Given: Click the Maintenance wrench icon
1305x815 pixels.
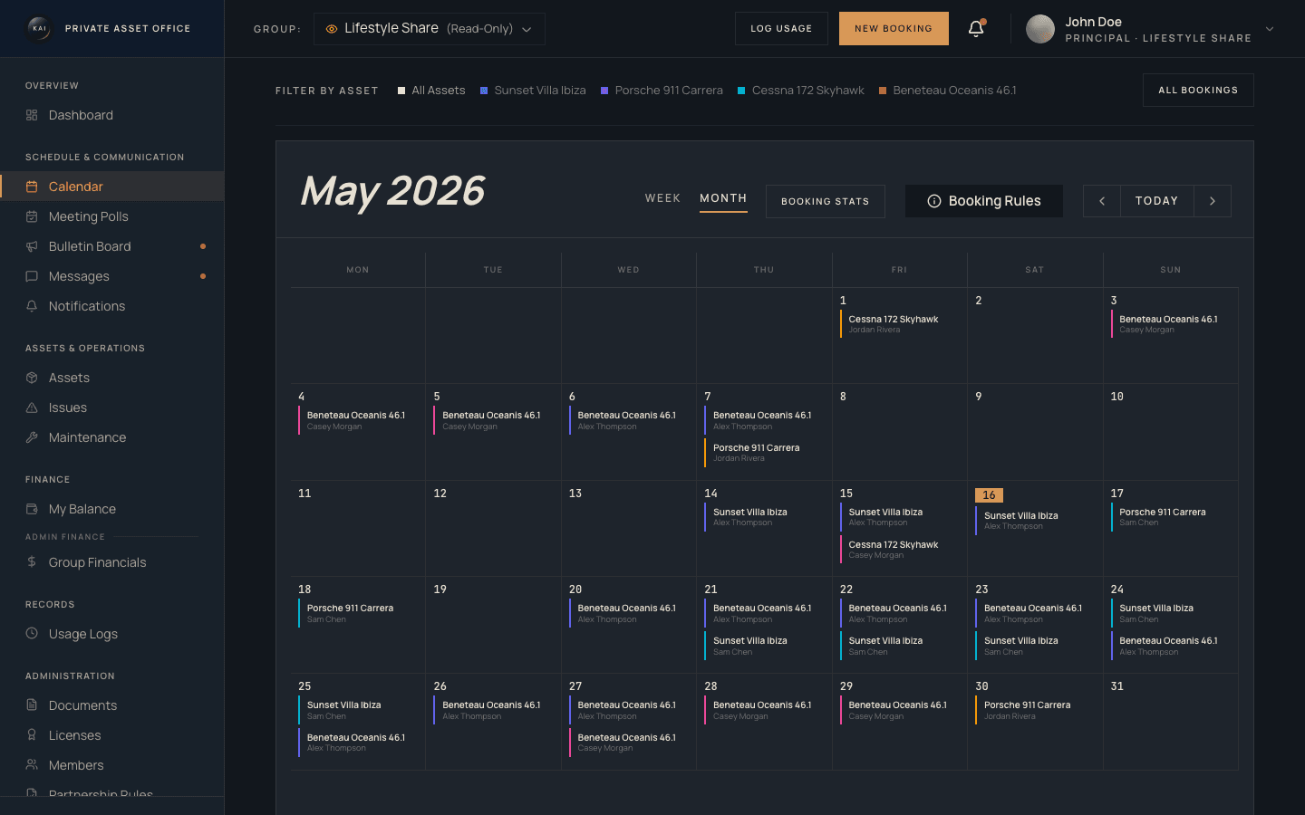Looking at the screenshot, I should 32,437.
